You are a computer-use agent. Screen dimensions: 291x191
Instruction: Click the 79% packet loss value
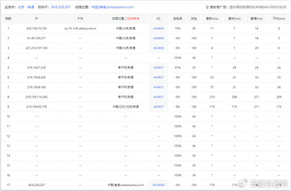pyautogui.click(x=178, y=29)
